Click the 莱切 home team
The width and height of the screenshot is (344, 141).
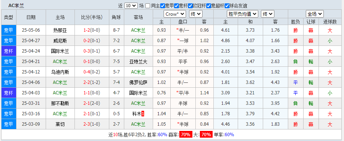(60, 124)
